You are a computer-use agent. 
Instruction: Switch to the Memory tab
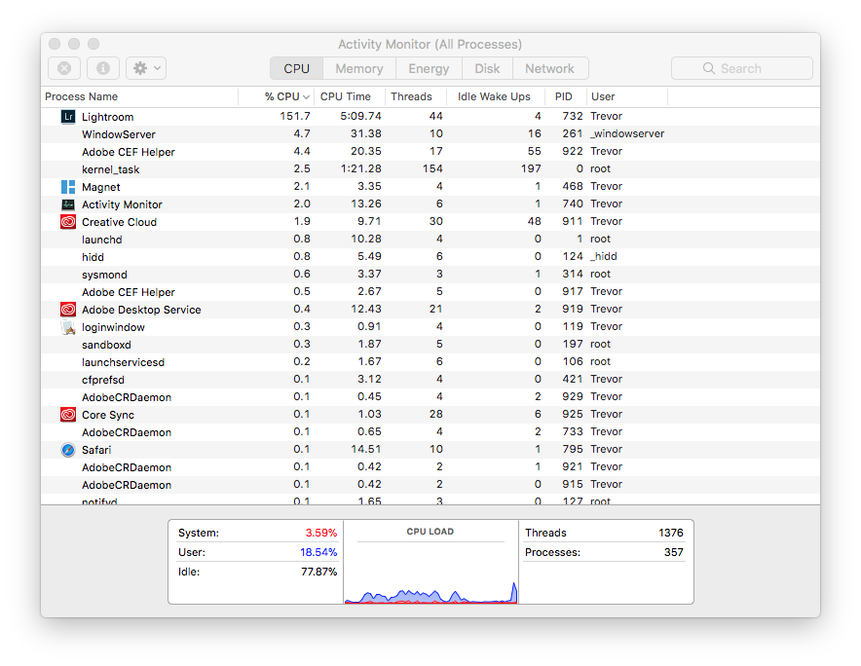[x=358, y=68]
